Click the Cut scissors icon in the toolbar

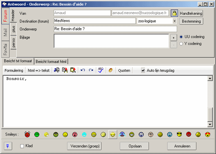[x=56, y=70]
